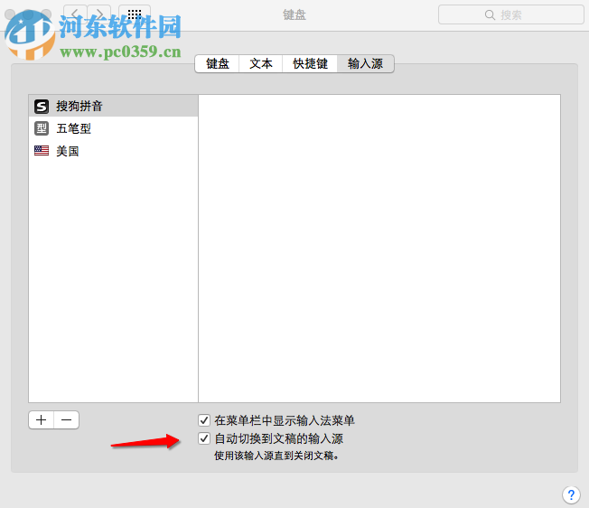Show all preferences grid button
589x508 pixels.
[135, 14]
